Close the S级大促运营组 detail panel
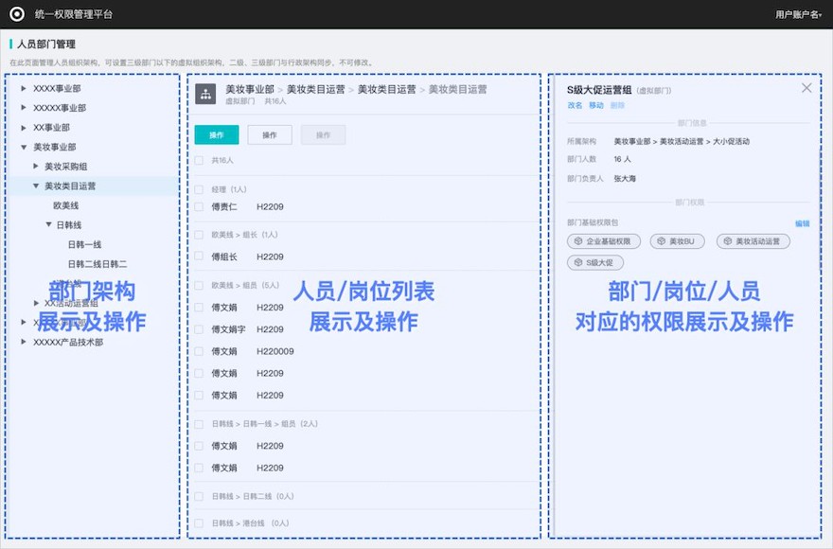The height and width of the screenshot is (549, 833). pyautogui.click(x=806, y=88)
